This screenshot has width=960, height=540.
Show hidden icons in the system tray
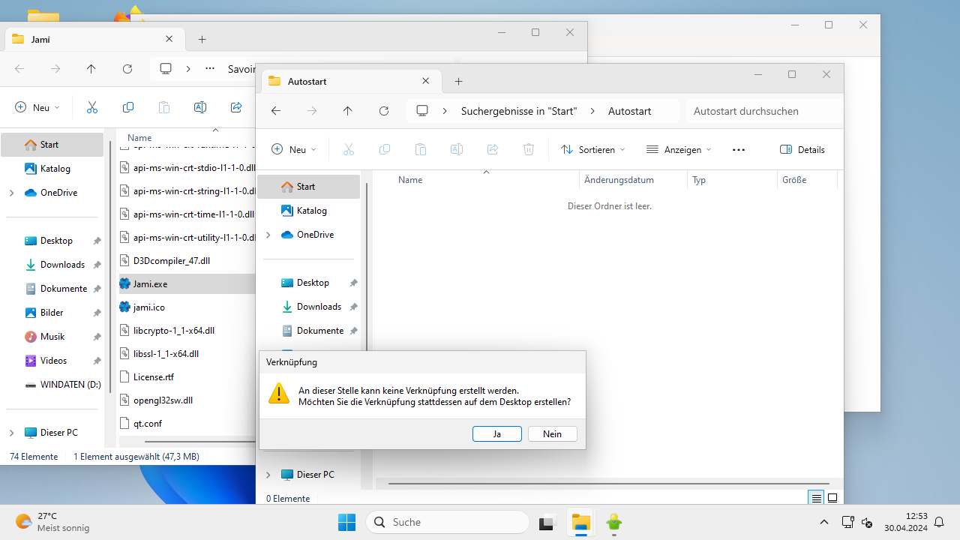tap(824, 522)
